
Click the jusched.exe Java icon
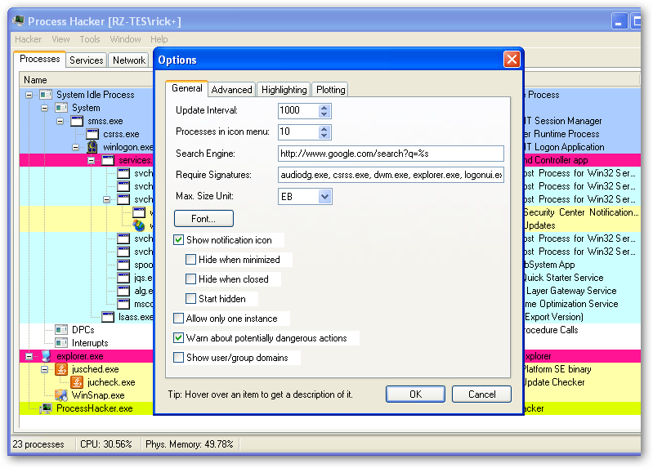[61, 369]
